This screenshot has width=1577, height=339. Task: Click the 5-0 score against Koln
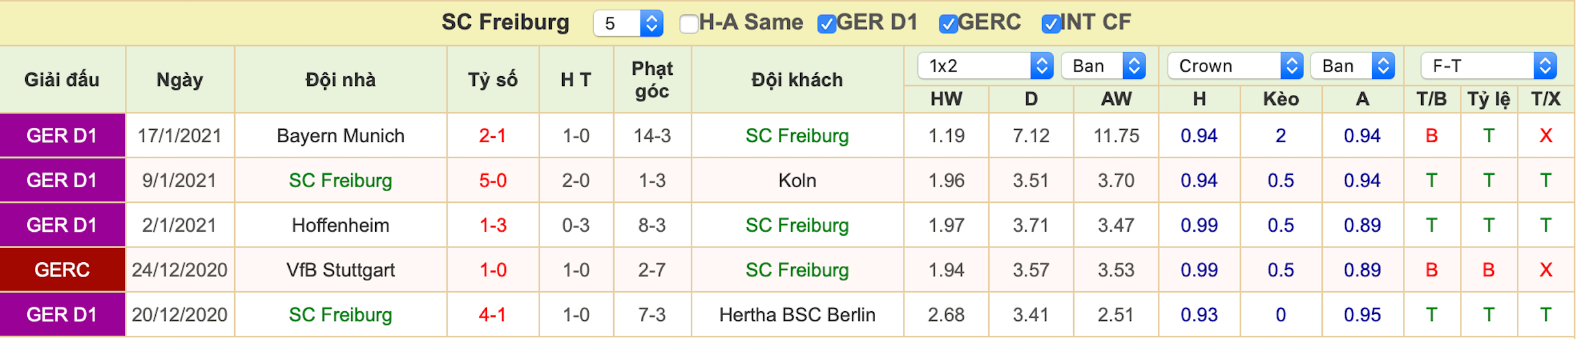493,180
